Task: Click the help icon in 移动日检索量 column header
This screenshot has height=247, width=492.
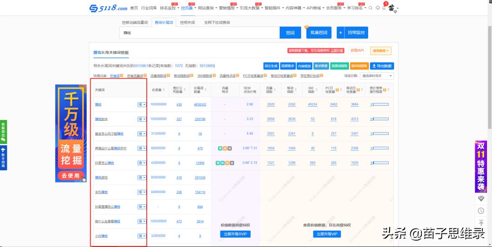Action: 358,90
